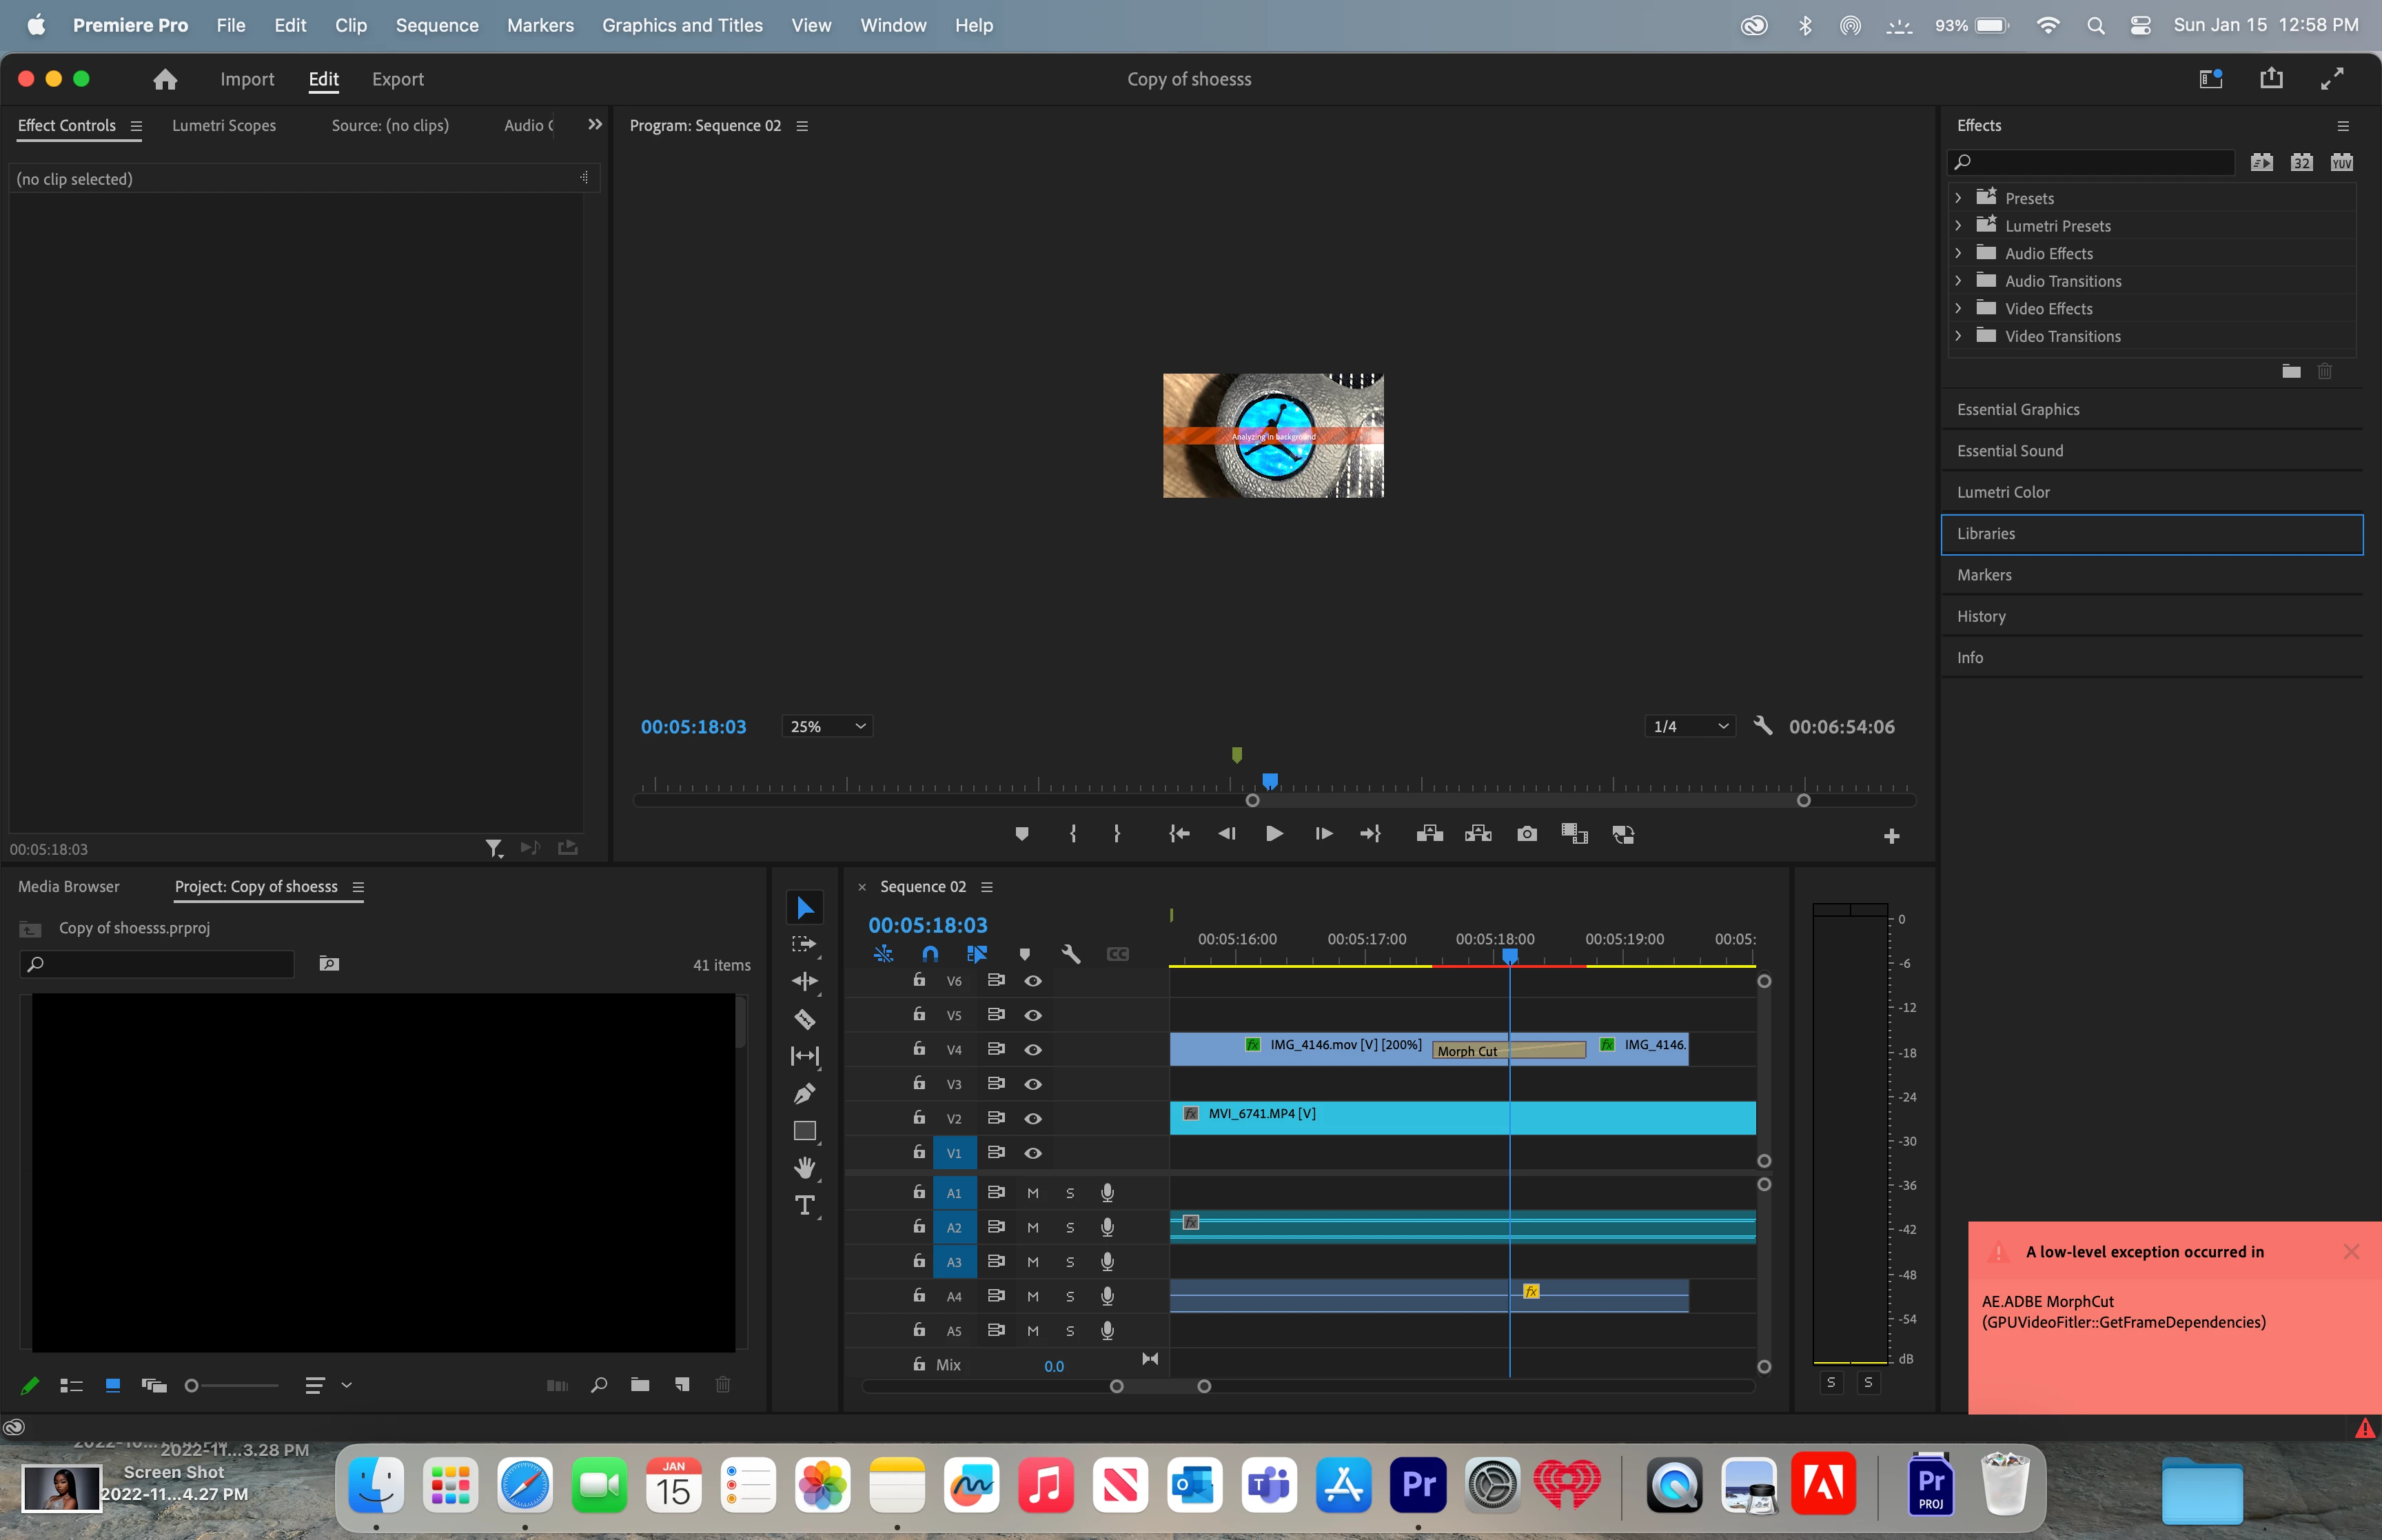
Task: Select the Razor tool
Action: (x=804, y=1019)
